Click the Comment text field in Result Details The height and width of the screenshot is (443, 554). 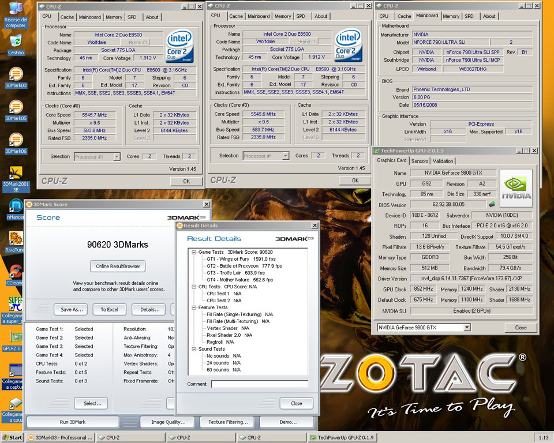260,384
